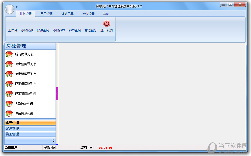251x156 pixels.
Task: Click the 登录时间 status bar label
Action: pos(51,147)
